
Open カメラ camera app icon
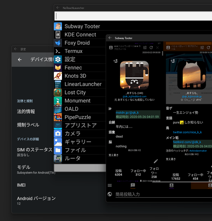click(x=58, y=134)
